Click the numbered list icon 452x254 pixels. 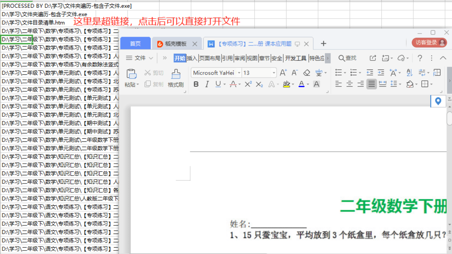[x=353, y=73]
